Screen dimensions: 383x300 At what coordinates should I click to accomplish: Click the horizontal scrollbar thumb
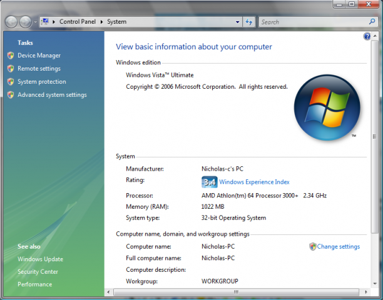point(236,292)
